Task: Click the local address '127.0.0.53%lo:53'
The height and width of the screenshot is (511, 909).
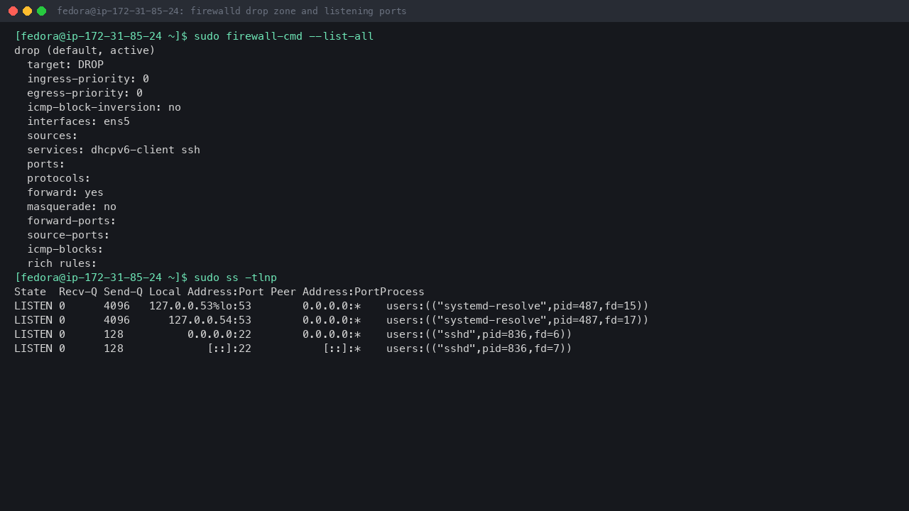Action: (200, 306)
